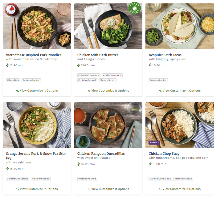
Task: Click the Carb-Conscious tag
Action: pos(112,75)
